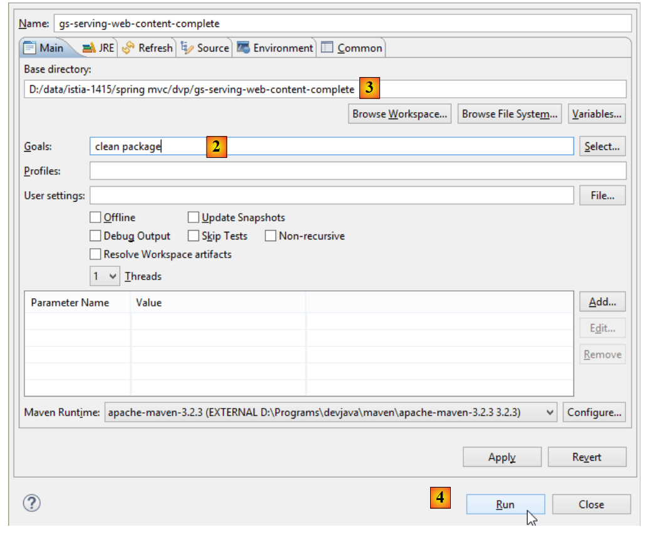Open the Refresh tab

148,48
